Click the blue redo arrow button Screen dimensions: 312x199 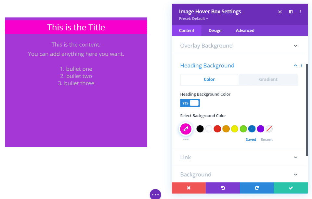point(257,188)
